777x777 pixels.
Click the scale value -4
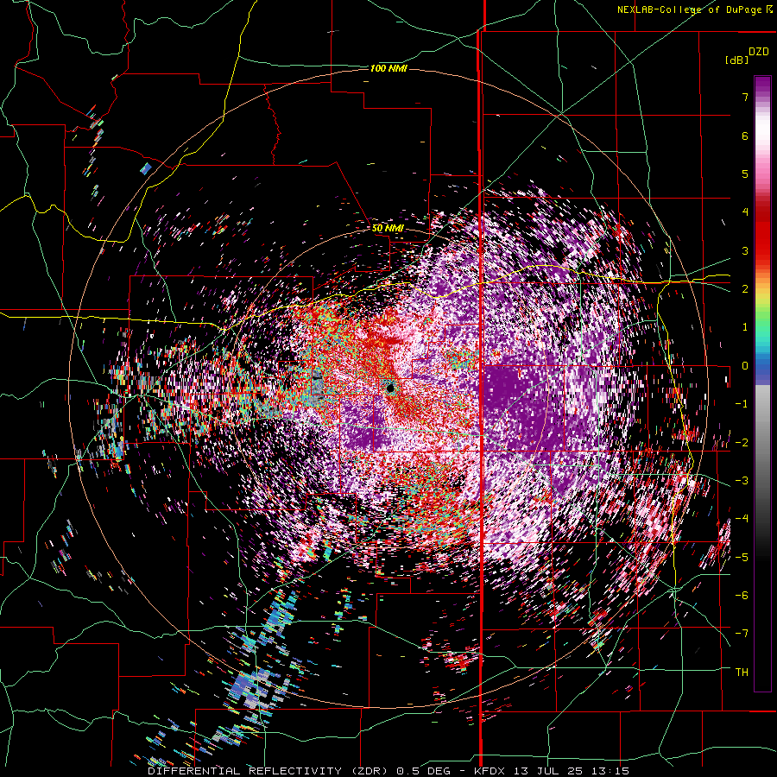click(x=742, y=518)
